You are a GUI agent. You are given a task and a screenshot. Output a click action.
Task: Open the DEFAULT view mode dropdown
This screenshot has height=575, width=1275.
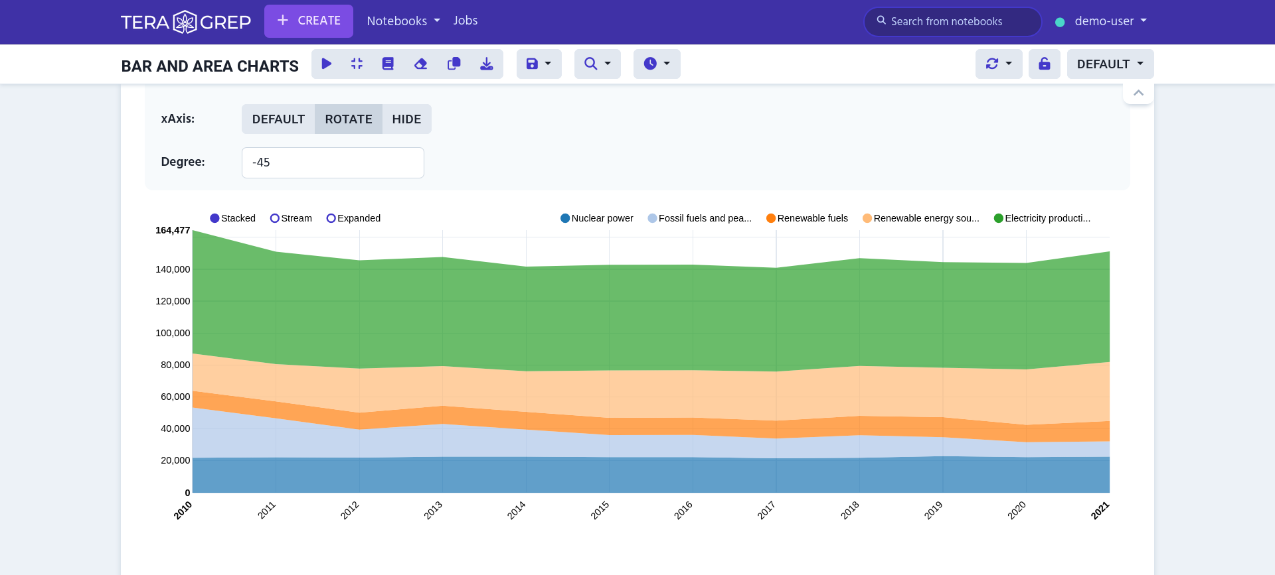click(x=1110, y=64)
